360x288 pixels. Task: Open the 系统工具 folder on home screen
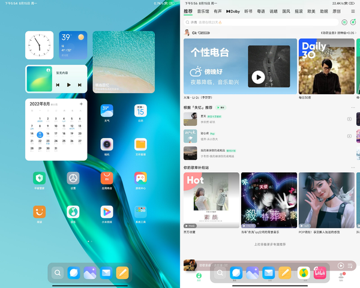pos(140,212)
